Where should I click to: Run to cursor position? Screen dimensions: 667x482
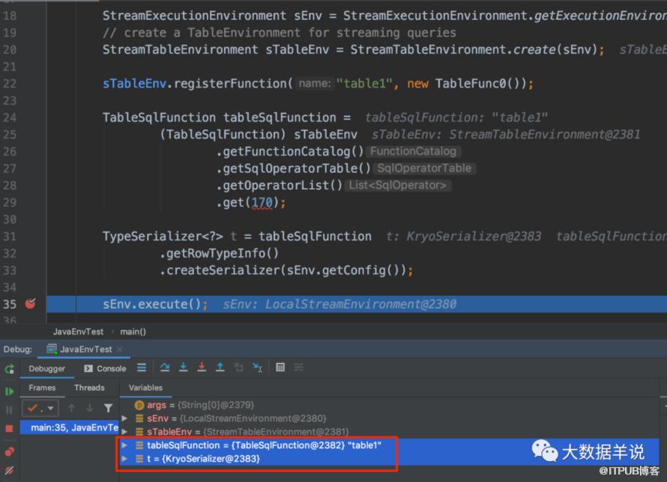pos(257,367)
